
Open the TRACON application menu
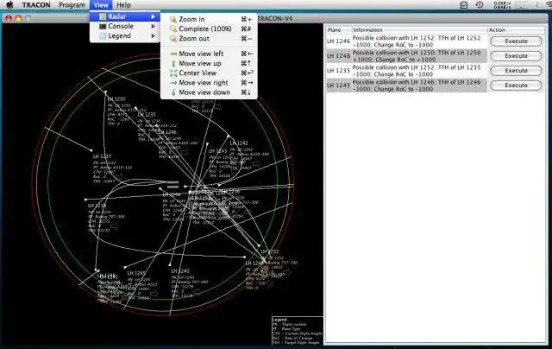click(36, 5)
